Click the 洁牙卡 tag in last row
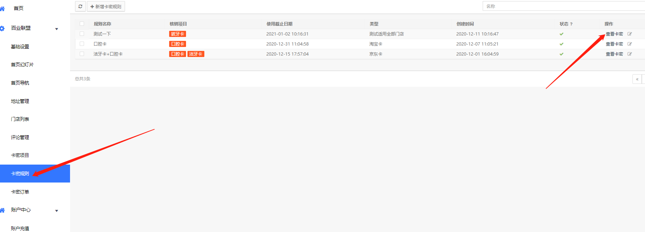Screen dimensions: 645x232 coord(196,54)
